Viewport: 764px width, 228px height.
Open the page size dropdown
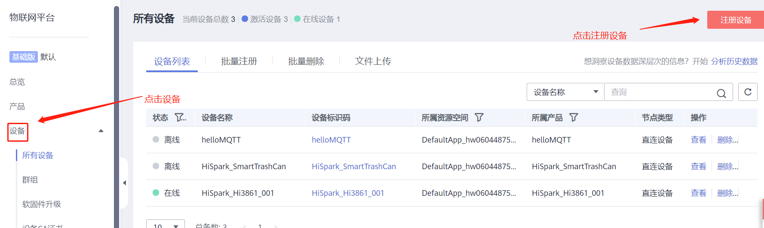[165, 225]
